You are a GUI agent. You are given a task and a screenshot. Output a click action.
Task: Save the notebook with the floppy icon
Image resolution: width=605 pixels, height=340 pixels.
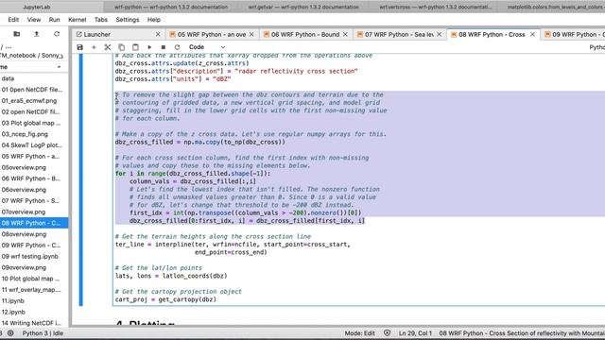pyautogui.click(x=79, y=47)
